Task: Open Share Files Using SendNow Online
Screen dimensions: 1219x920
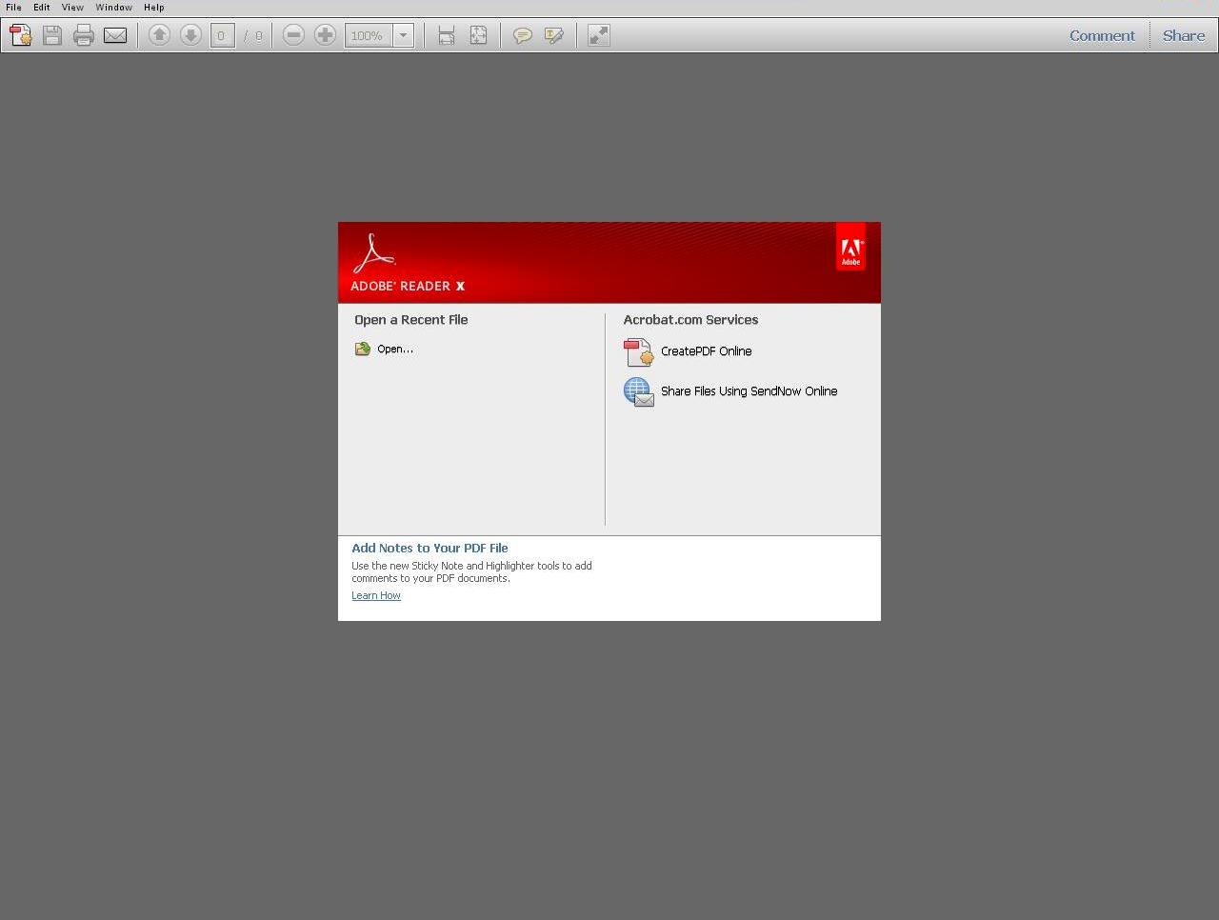Action: click(x=638, y=391)
